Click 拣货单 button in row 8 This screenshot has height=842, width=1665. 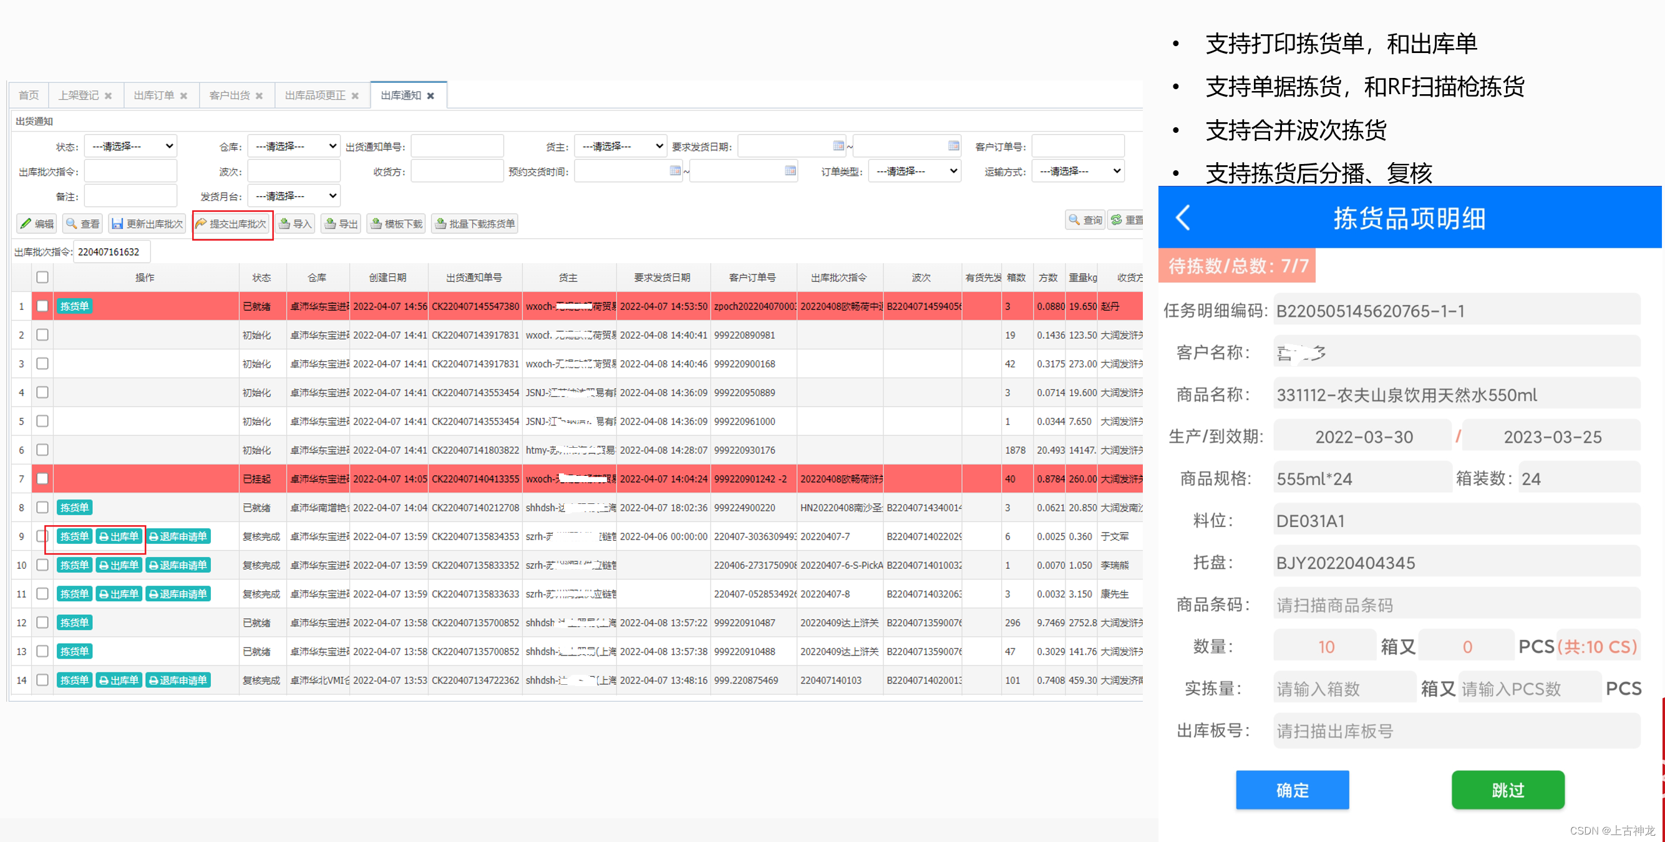tap(74, 507)
